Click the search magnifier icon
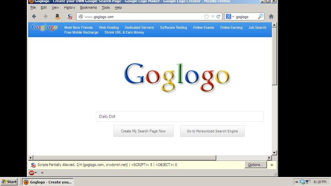The height and width of the screenshot is (186, 331). [261, 16]
